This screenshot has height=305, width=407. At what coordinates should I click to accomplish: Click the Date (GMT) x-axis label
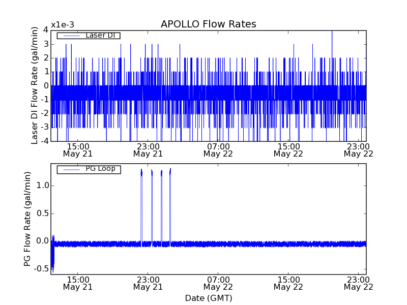coord(208,298)
